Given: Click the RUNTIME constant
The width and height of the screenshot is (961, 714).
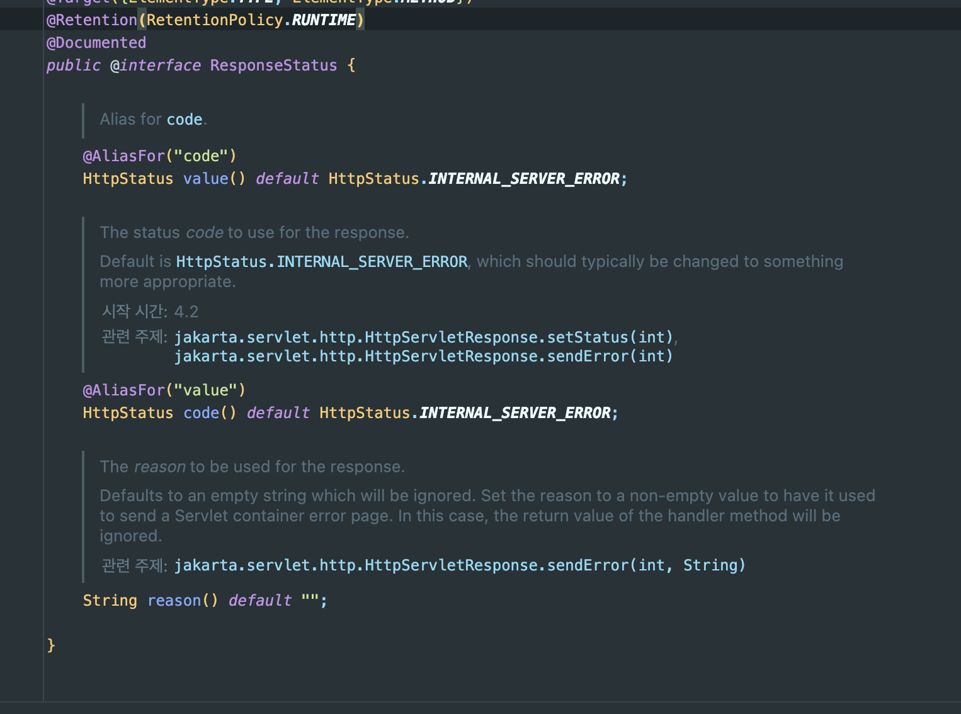Looking at the screenshot, I should tap(324, 20).
